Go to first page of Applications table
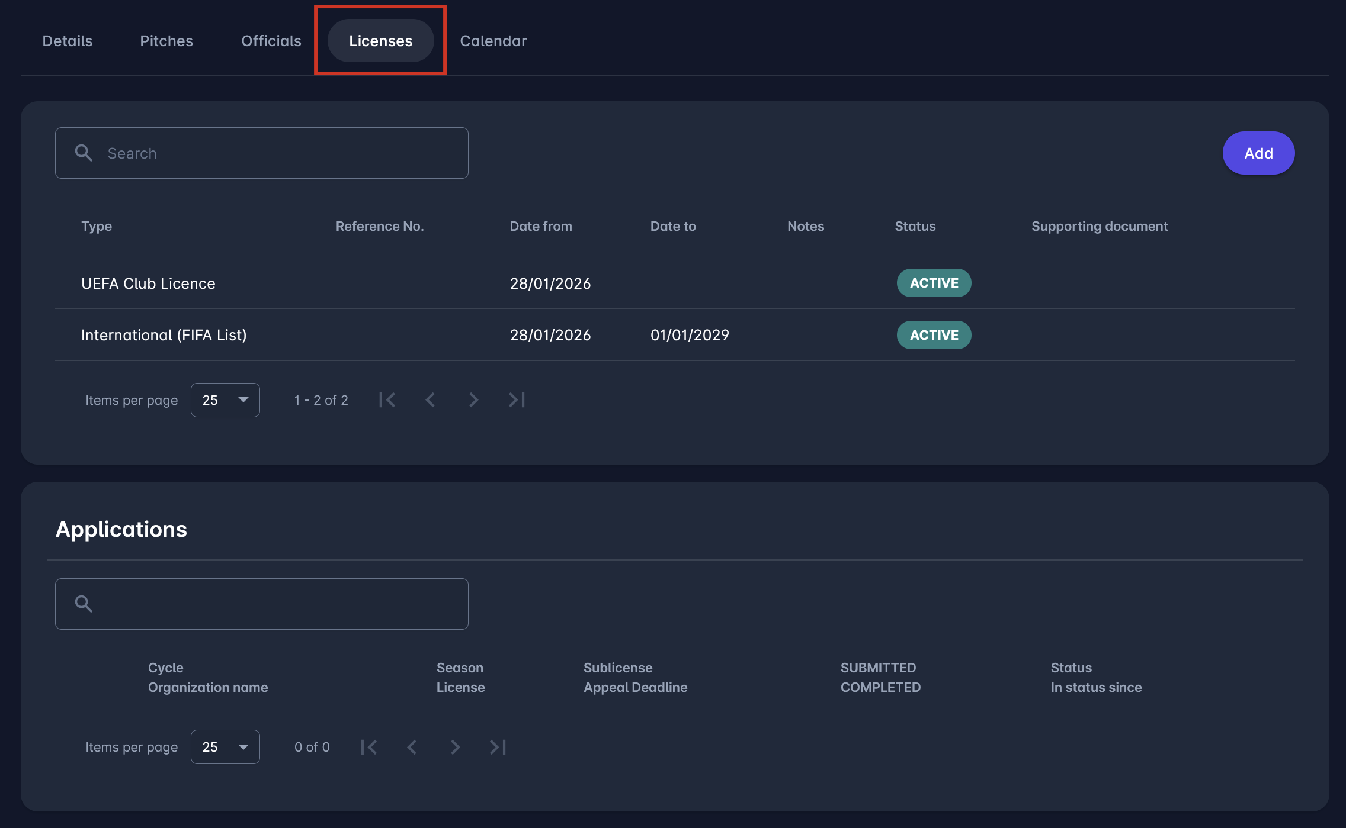The image size is (1346, 828). tap(369, 747)
